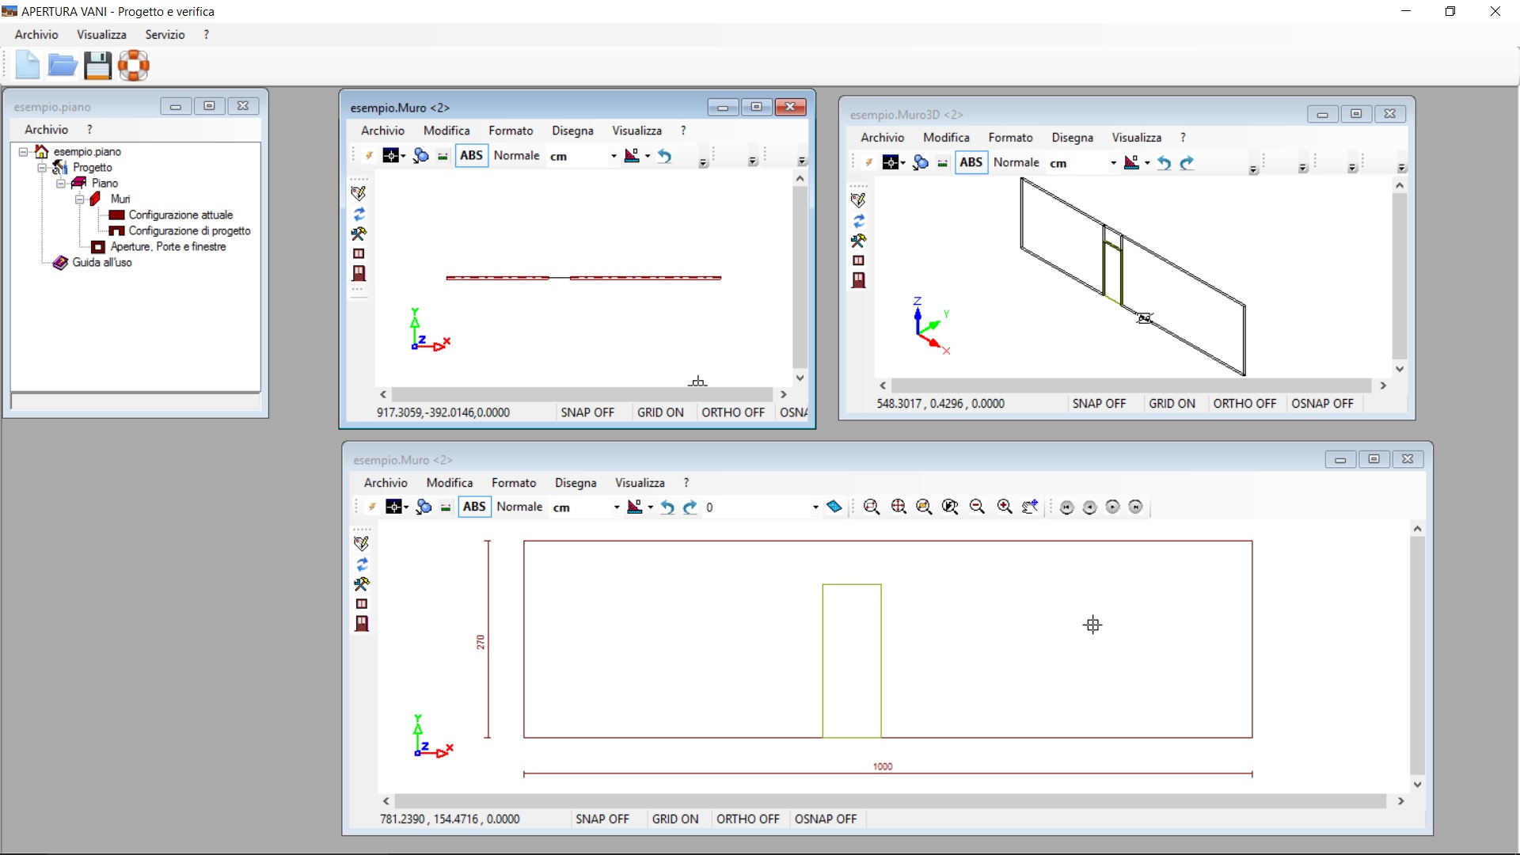The width and height of the screenshot is (1520, 855).
Task: Collapse the Muri tree node
Action: coord(80,199)
